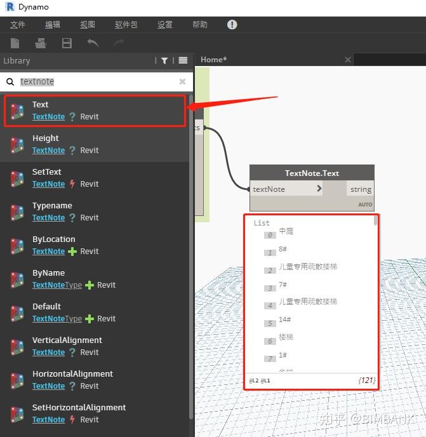Select list item 2 儿童专用疏散楼梯
Screen dimensions: 426x437
pyautogui.click(x=308, y=267)
